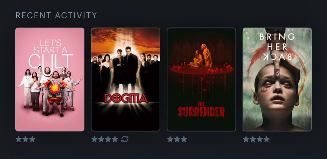The image size is (327, 159).
Task: Open the Recent Activity section heading
Action: [56, 15]
